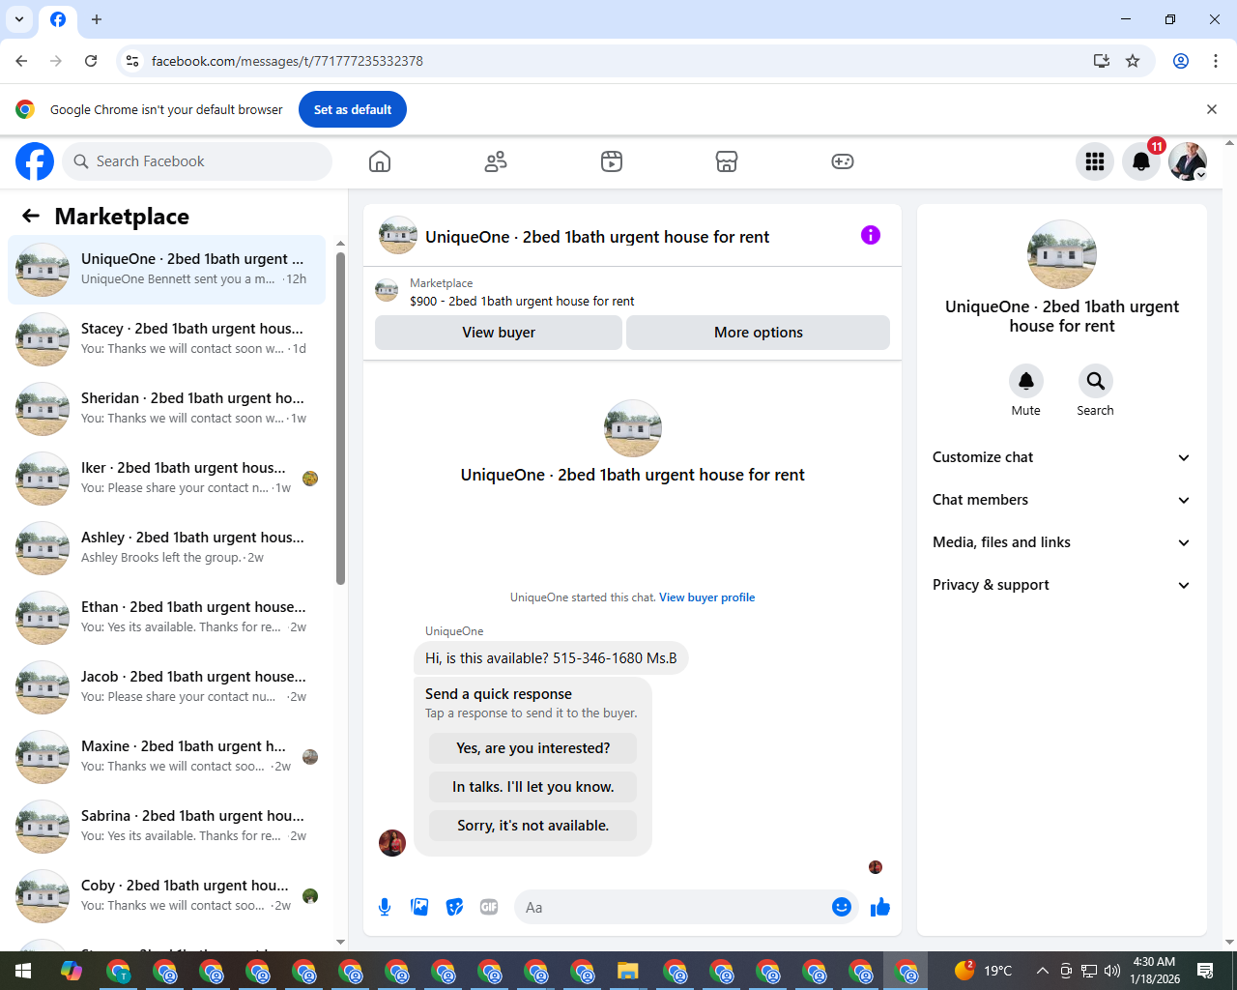
Task: Click the View buyer button
Action: tap(499, 333)
